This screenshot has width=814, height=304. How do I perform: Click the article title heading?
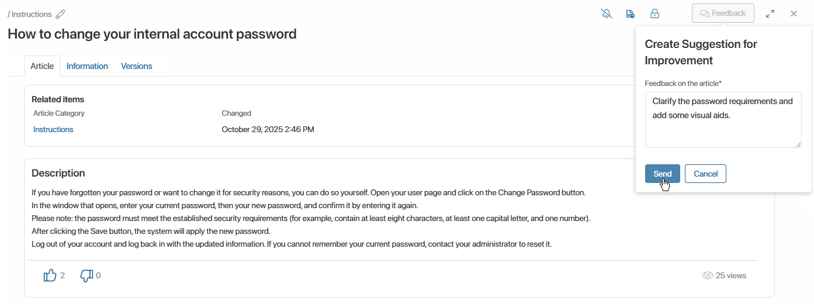(152, 34)
